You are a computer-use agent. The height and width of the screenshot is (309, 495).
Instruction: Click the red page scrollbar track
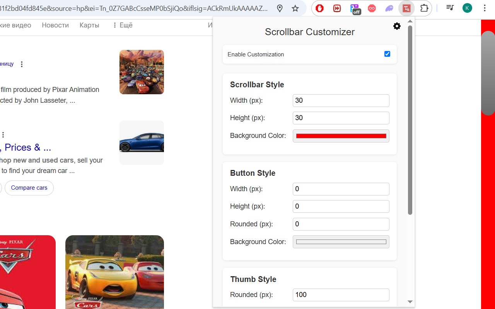(488, 212)
